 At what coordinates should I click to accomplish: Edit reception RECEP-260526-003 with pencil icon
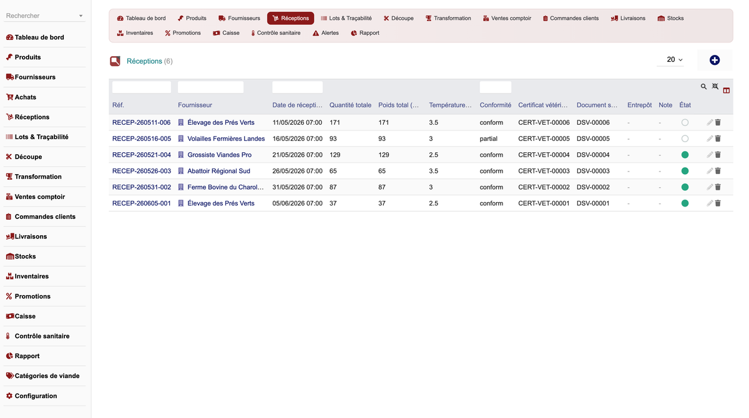(x=710, y=171)
